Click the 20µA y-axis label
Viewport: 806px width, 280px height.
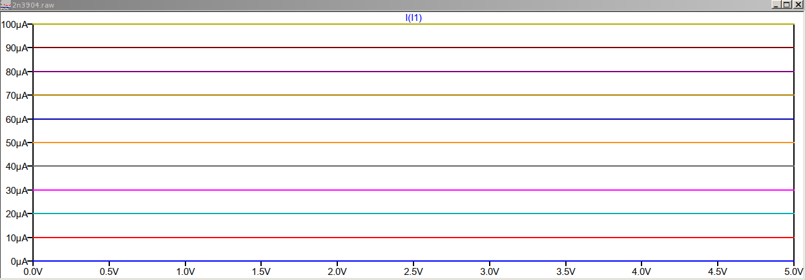pos(17,214)
